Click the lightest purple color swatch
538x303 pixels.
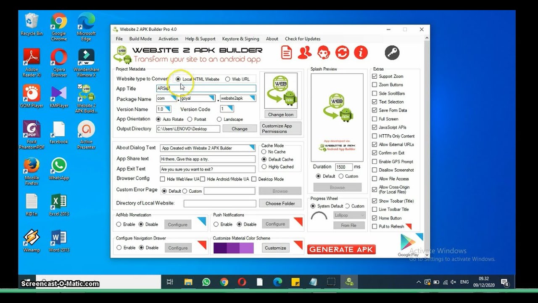pos(247,248)
